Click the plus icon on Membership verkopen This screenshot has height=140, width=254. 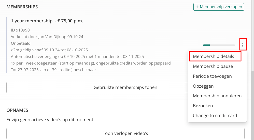(x=197, y=7)
